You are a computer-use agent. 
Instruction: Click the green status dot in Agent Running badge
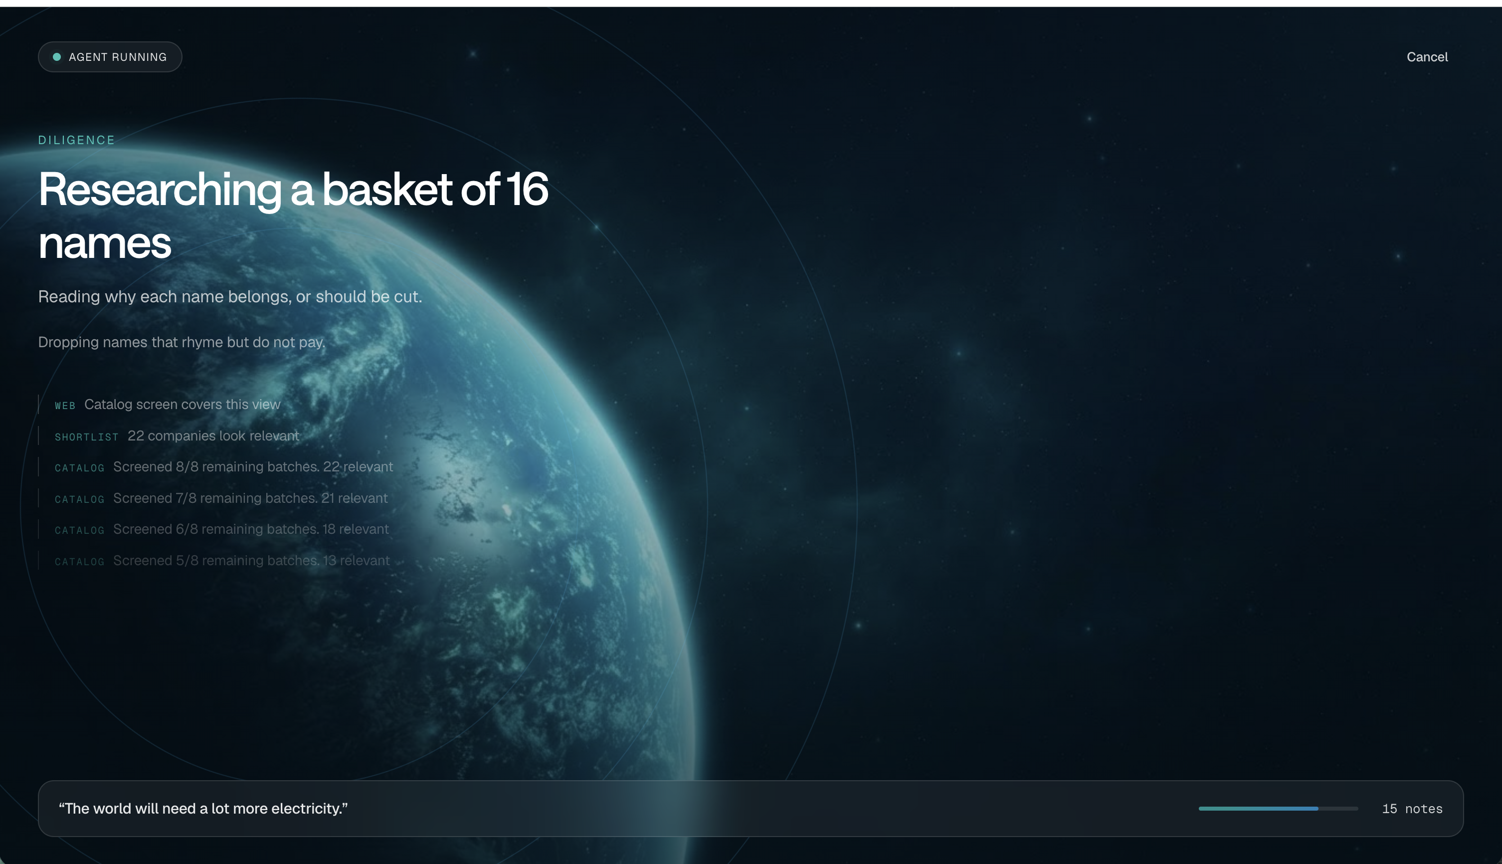pos(57,57)
